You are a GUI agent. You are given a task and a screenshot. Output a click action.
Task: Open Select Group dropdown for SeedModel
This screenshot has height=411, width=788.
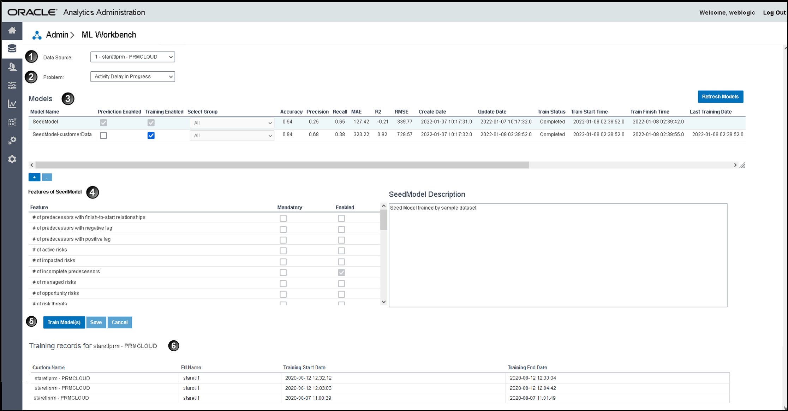232,123
